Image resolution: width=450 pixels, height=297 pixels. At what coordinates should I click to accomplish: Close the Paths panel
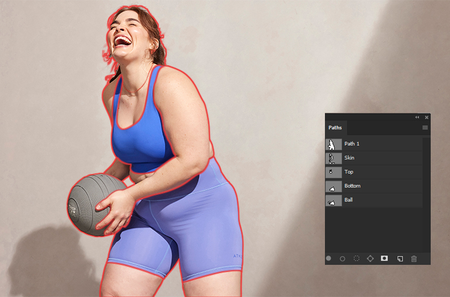[x=427, y=118]
